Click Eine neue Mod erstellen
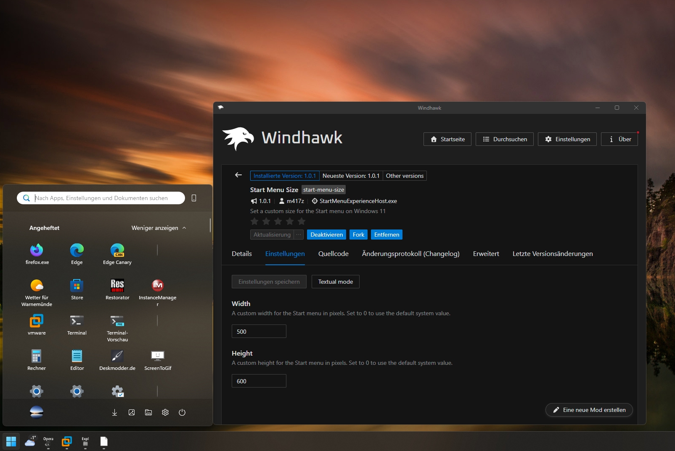Screen dimensions: 675x451 click(589, 410)
